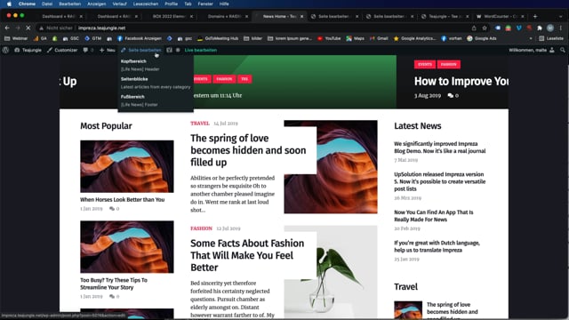Open Too Busy? Try These Tips thumbnail
Image resolution: width=569 pixels, height=320 pixels.
tap(127, 247)
